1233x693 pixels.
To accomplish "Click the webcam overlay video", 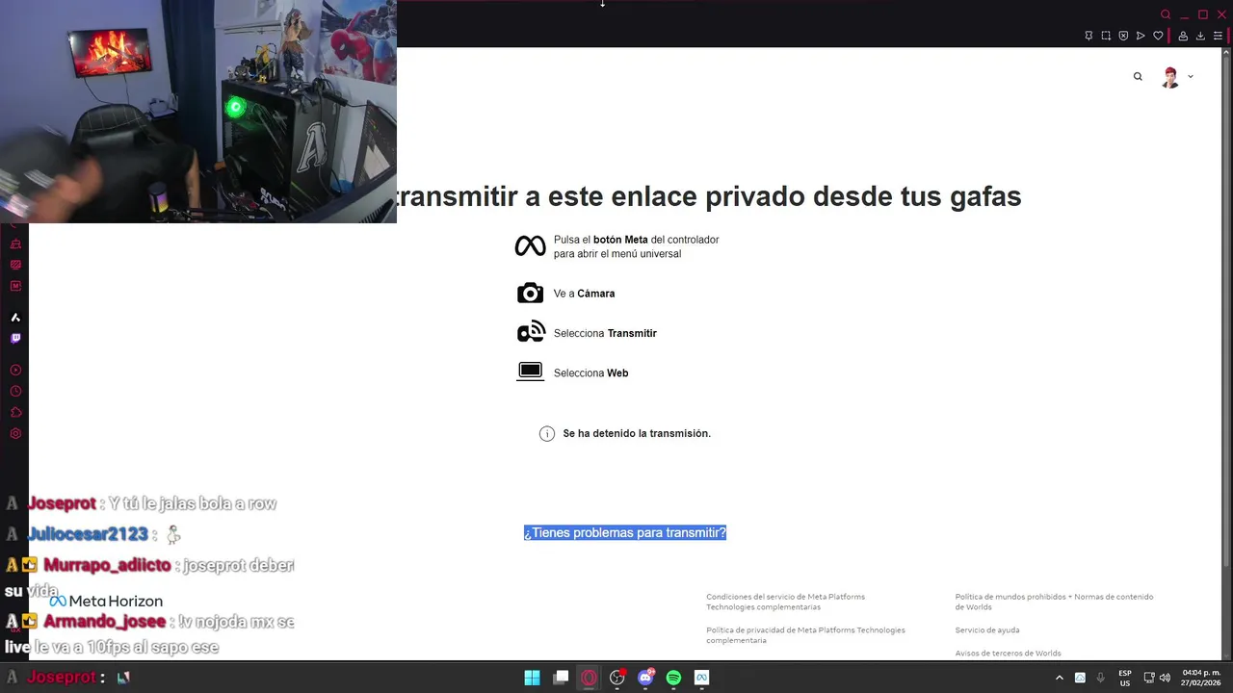I will click(198, 112).
